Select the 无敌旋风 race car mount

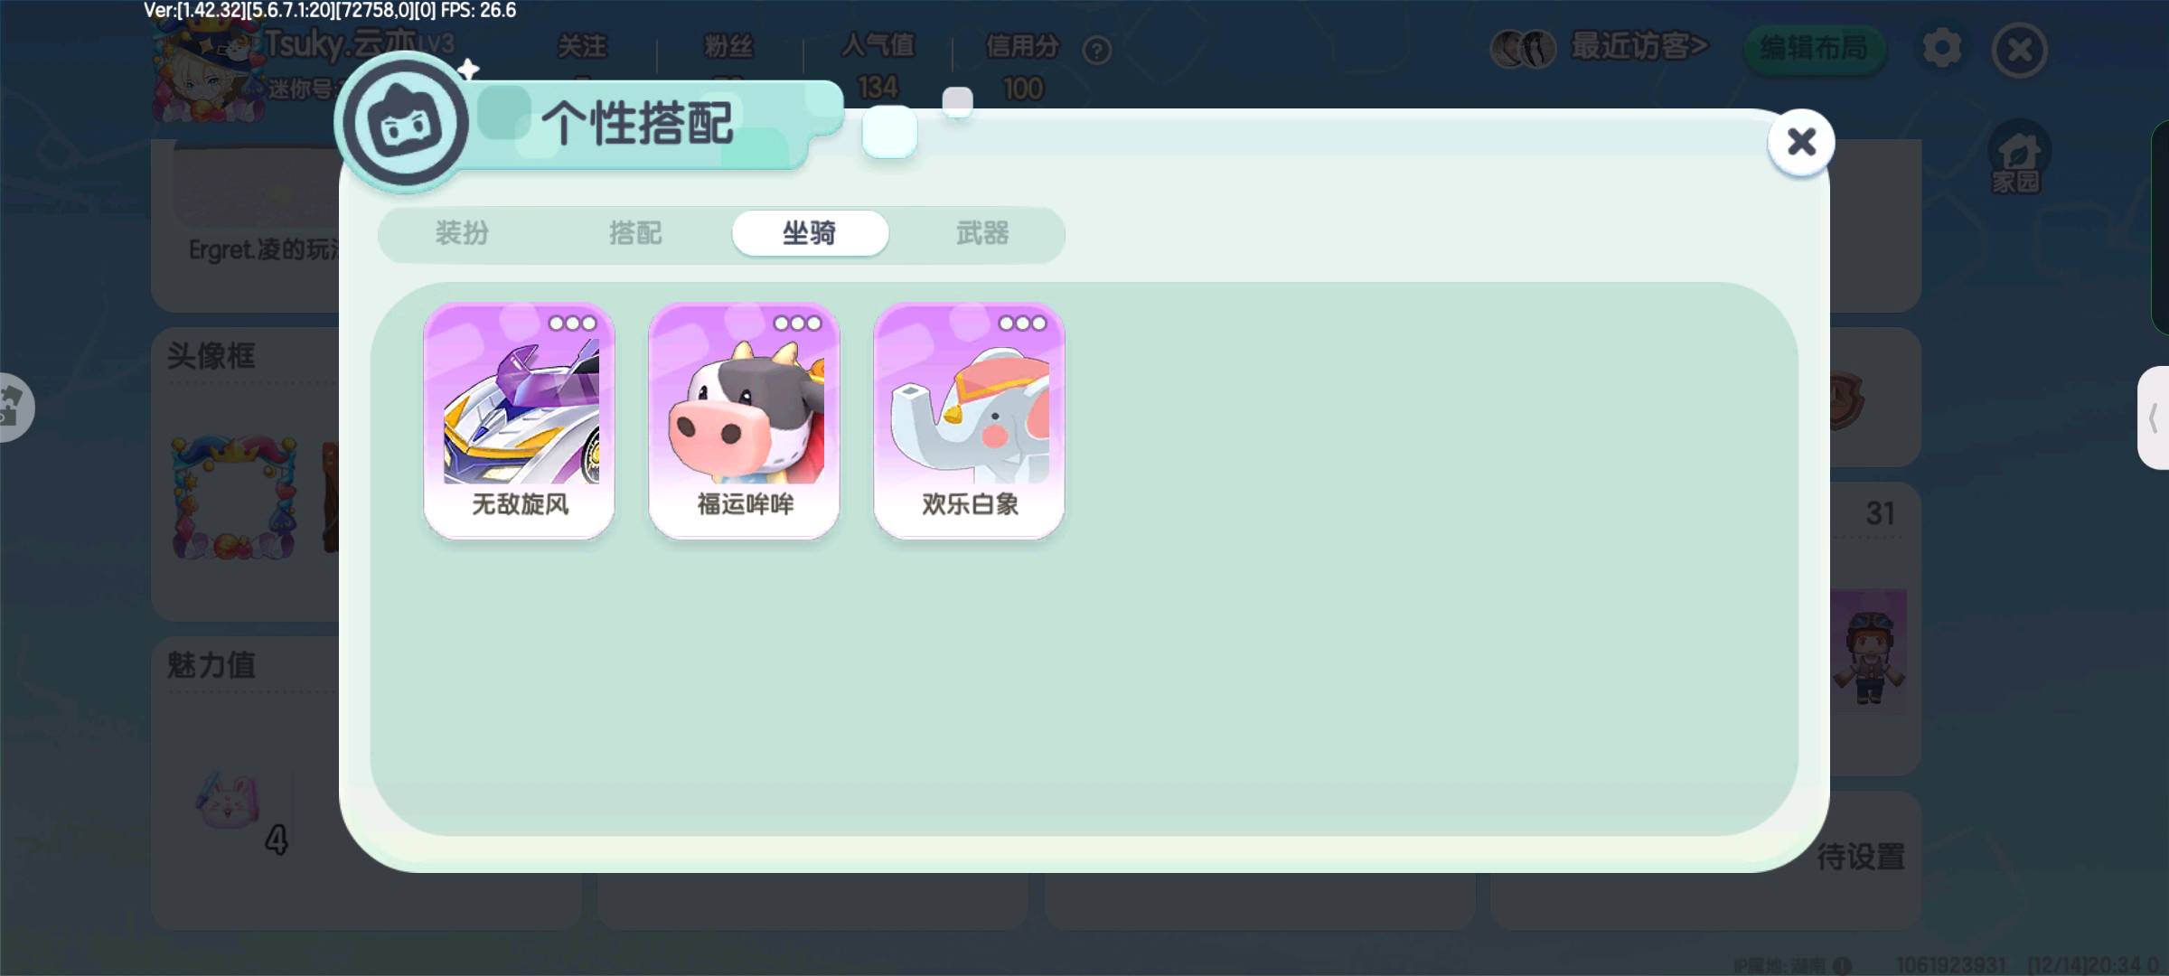coord(519,420)
